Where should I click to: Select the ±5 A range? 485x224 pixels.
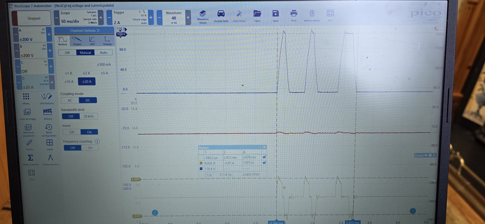(x=104, y=73)
